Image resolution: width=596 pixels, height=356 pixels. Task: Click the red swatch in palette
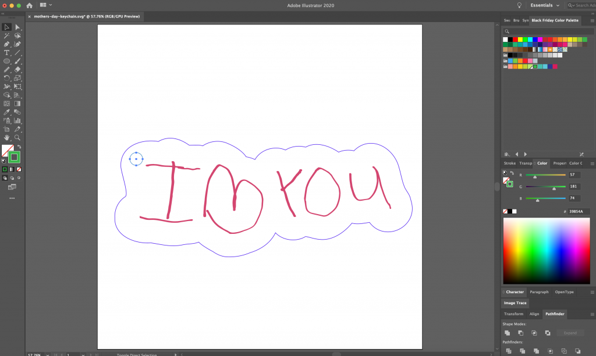pyautogui.click(x=515, y=40)
